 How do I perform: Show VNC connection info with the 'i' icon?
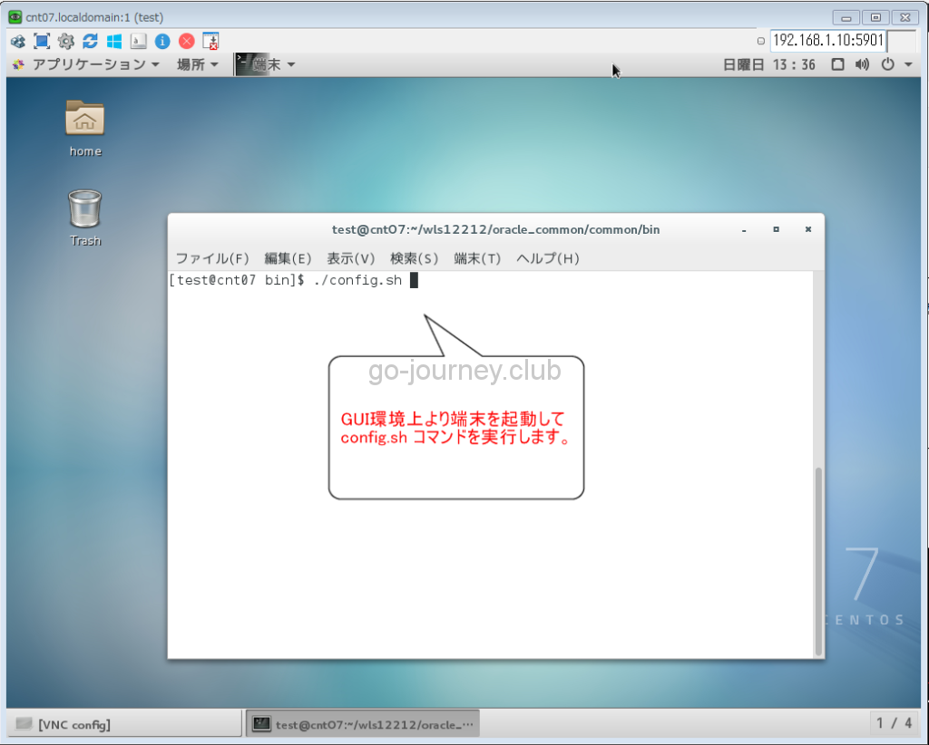pyautogui.click(x=161, y=41)
